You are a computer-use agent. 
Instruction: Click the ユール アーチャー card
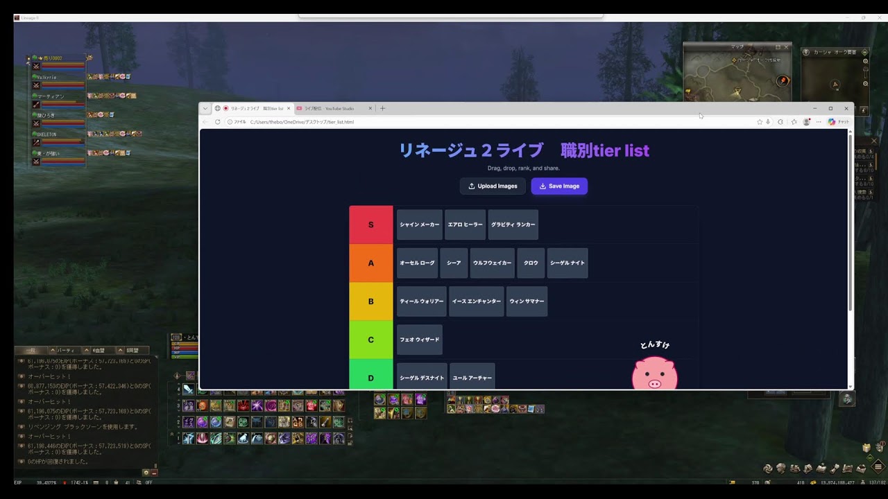472,378
